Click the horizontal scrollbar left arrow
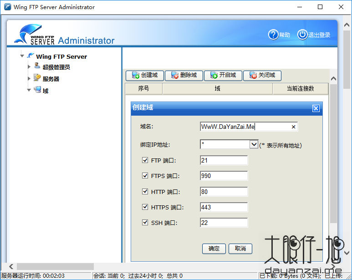This screenshot has width=352, height=280. [11, 266]
